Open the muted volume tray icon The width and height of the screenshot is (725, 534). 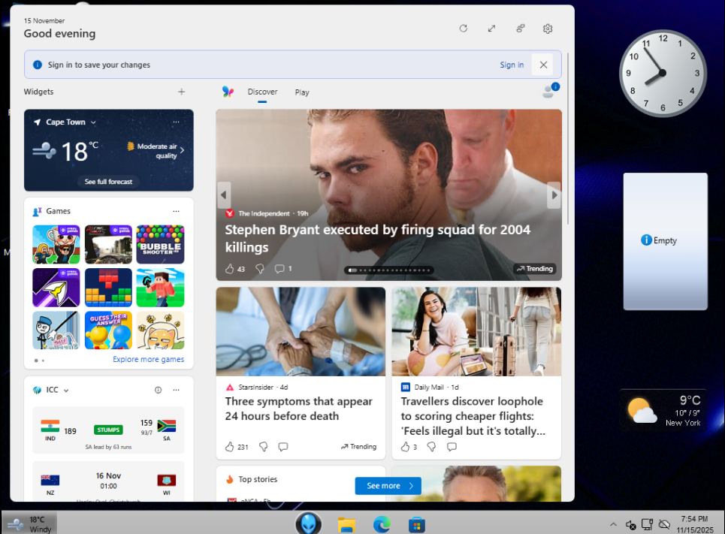[x=630, y=525]
